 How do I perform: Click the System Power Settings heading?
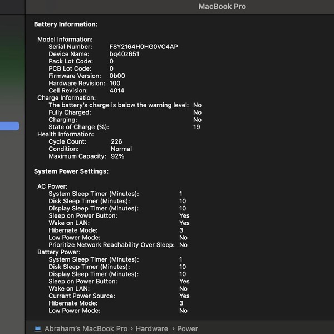[x=71, y=171]
